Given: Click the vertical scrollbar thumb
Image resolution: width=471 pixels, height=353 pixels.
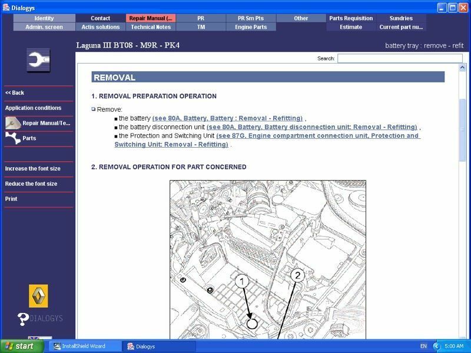Looking at the screenshot, I should [x=462, y=129].
